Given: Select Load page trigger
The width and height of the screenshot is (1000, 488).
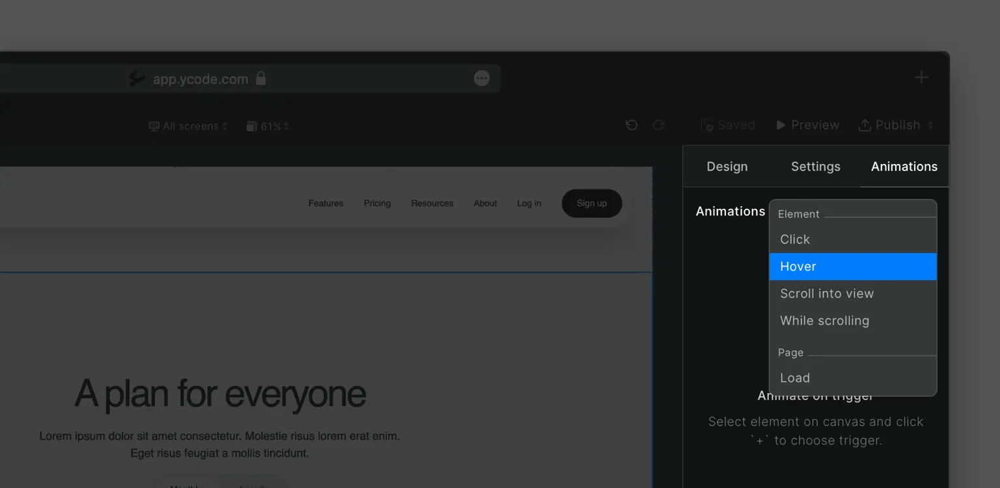Looking at the screenshot, I should click(853, 378).
